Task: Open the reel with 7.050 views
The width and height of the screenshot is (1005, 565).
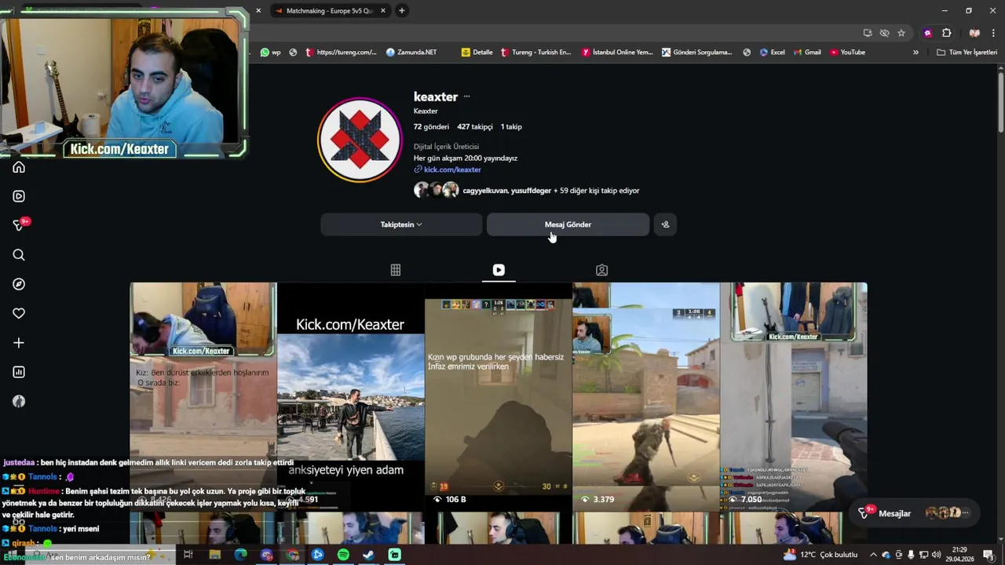Action: click(793, 396)
